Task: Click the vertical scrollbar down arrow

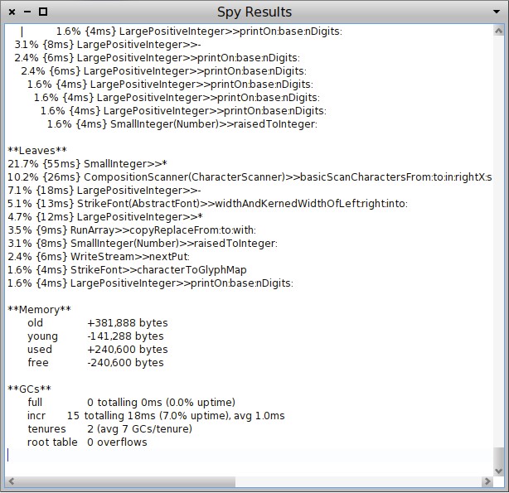Action: tap(497, 469)
